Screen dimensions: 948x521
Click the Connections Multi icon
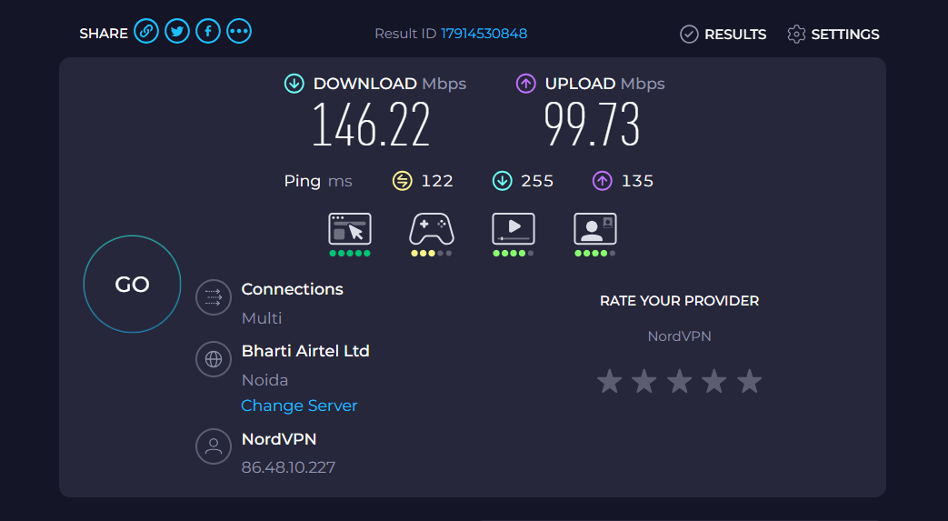(x=214, y=297)
